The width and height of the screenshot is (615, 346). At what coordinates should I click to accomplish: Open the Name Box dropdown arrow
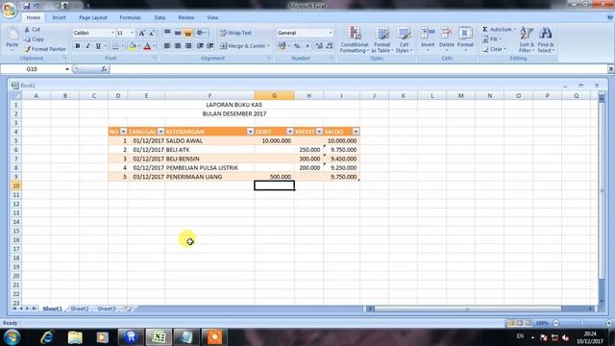(x=67, y=69)
